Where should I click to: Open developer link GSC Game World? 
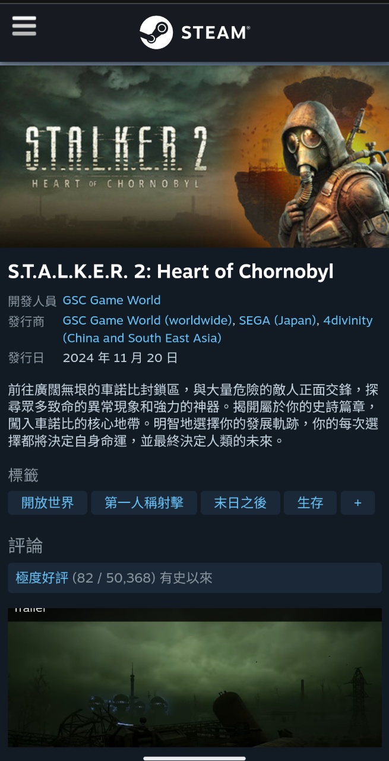point(112,300)
